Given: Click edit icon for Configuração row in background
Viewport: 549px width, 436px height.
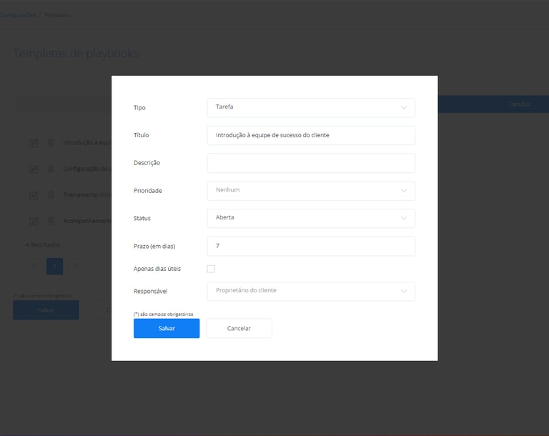Looking at the screenshot, I should tap(34, 169).
